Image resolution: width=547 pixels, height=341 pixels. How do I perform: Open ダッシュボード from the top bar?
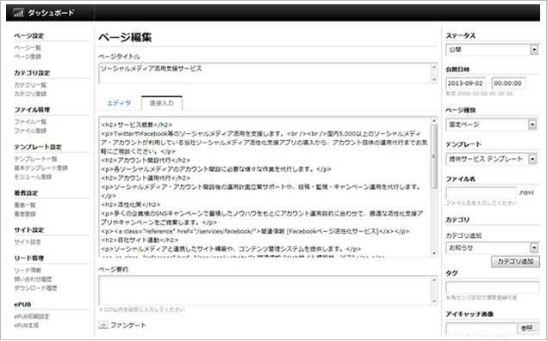pyautogui.click(x=51, y=13)
